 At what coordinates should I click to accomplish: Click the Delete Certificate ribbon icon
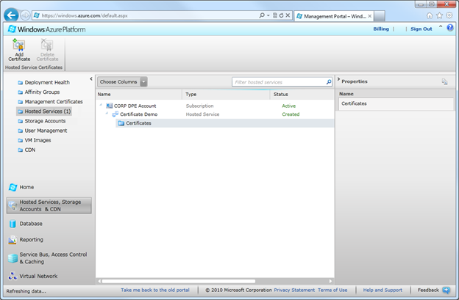(x=47, y=47)
